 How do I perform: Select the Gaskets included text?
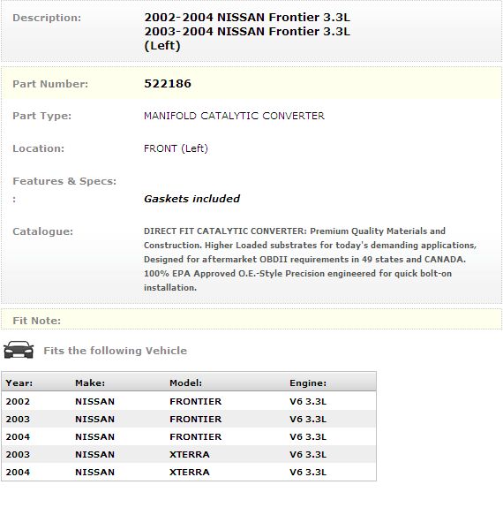point(191,199)
